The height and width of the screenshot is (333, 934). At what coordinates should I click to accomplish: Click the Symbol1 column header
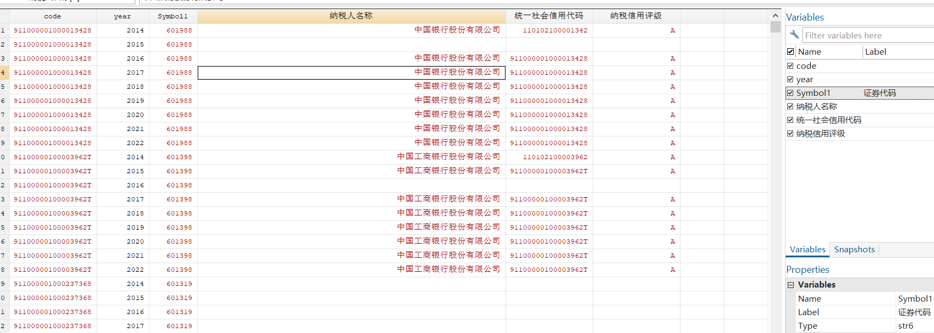[x=173, y=16]
